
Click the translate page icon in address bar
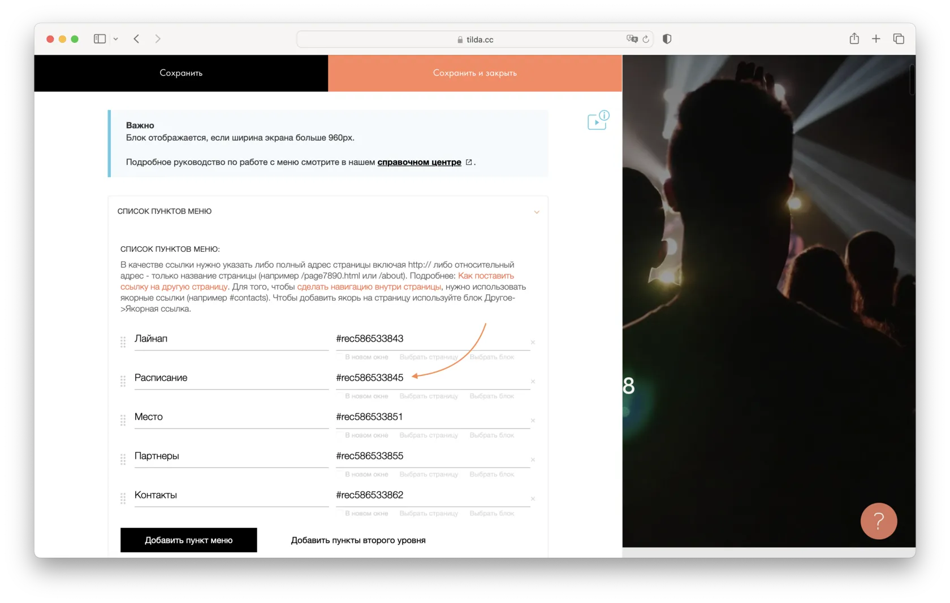pyautogui.click(x=632, y=39)
